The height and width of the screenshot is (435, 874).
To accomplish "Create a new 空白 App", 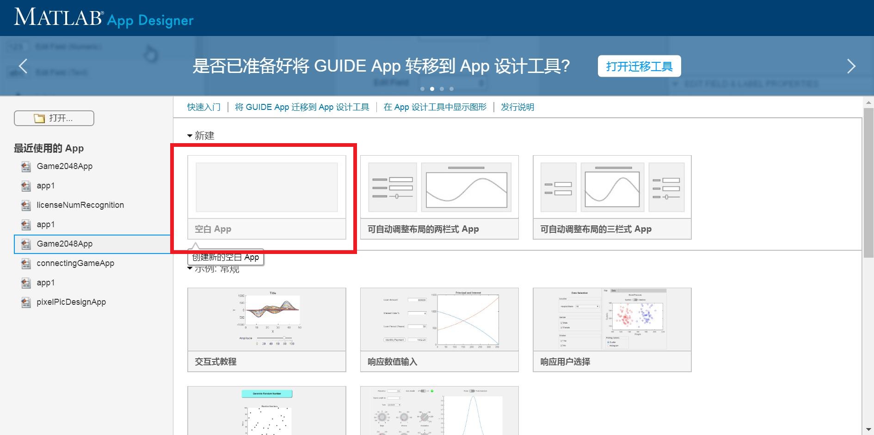I will 267,197.
